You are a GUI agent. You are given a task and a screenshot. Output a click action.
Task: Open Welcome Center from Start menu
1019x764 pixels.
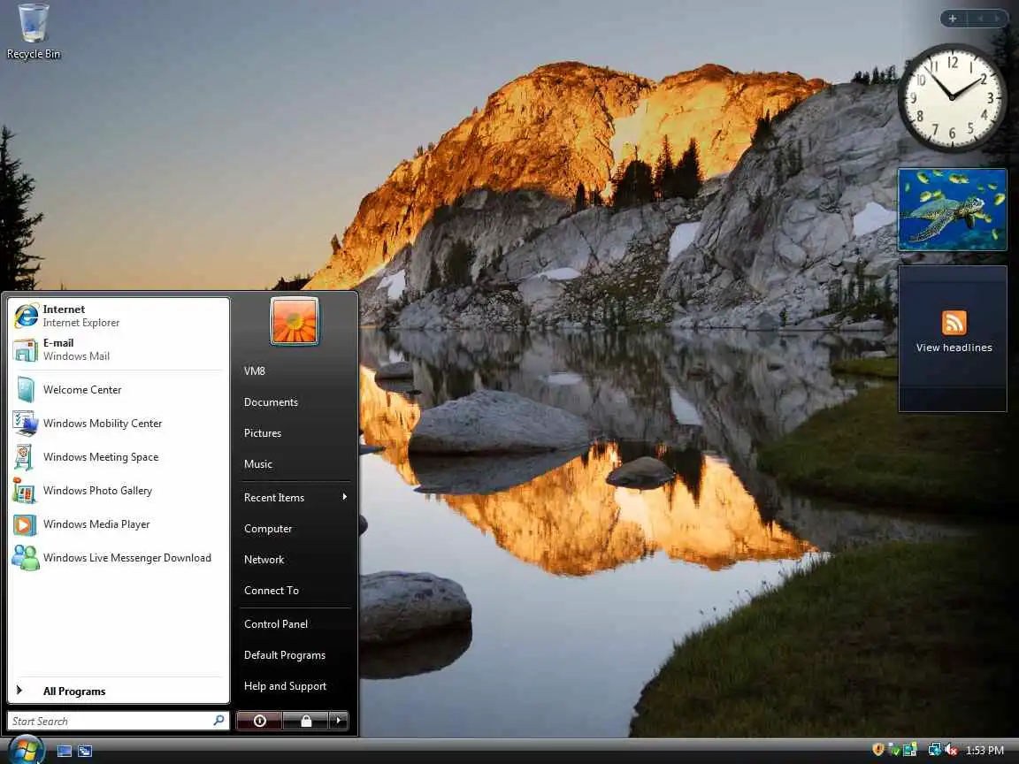point(119,390)
